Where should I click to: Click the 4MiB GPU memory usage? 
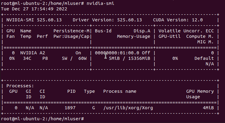208,108
